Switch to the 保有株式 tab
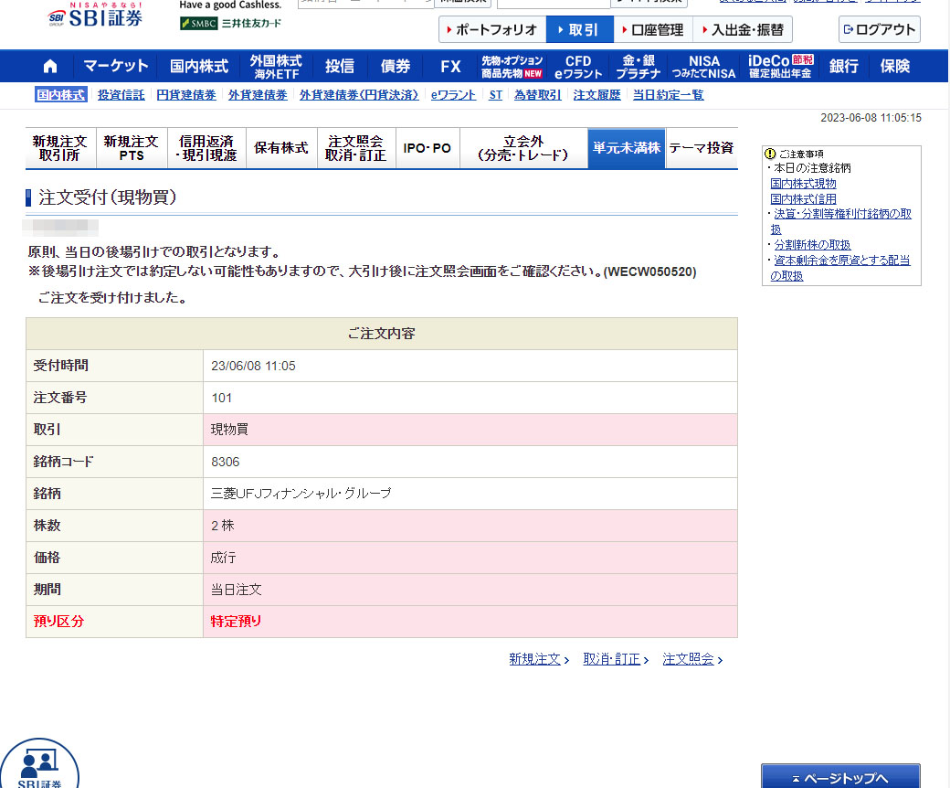The height and width of the screenshot is (788, 950). pos(281,148)
